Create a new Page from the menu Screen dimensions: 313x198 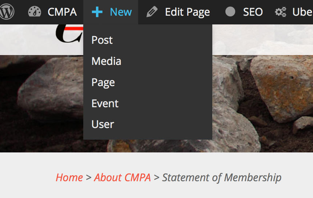point(103,82)
